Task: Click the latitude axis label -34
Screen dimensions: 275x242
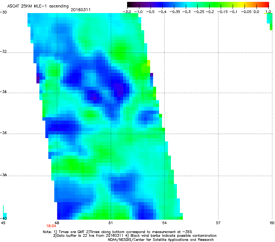Action: (3, 92)
